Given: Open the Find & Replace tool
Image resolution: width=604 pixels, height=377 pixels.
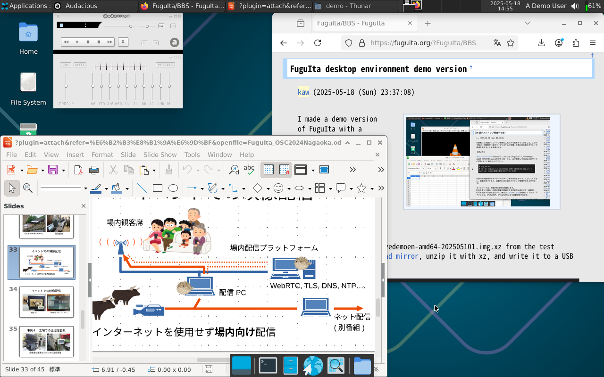Looking at the screenshot, I should pyautogui.click(x=234, y=170).
